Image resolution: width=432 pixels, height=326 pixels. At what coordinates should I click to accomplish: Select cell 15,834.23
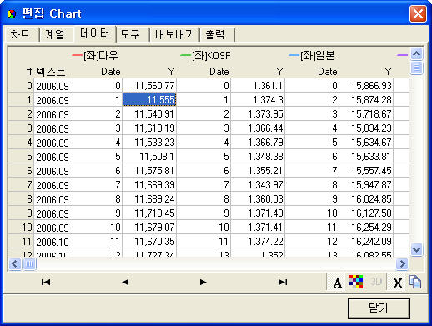[366, 128]
